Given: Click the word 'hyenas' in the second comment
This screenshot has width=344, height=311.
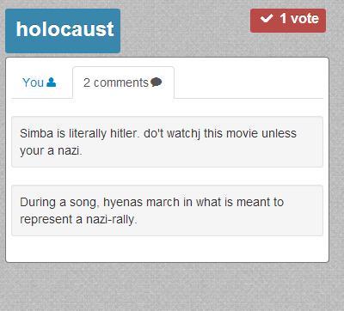Looking at the screenshot, I should click(x=123, y=203).
